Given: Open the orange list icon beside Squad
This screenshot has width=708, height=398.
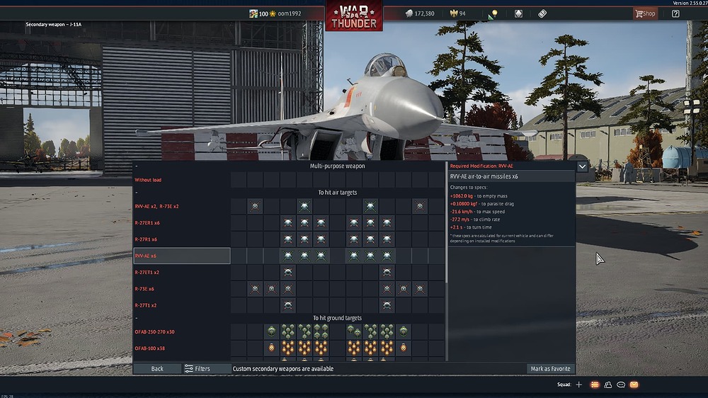Looking at the screenshot, I should (595, 385).
